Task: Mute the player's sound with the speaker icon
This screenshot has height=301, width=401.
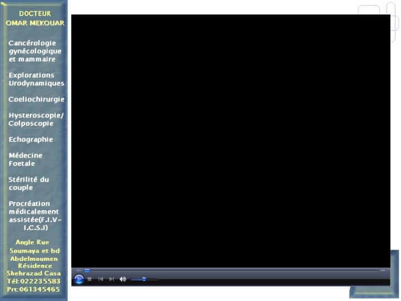Action: pyautogui.click(x=123, y=279)
